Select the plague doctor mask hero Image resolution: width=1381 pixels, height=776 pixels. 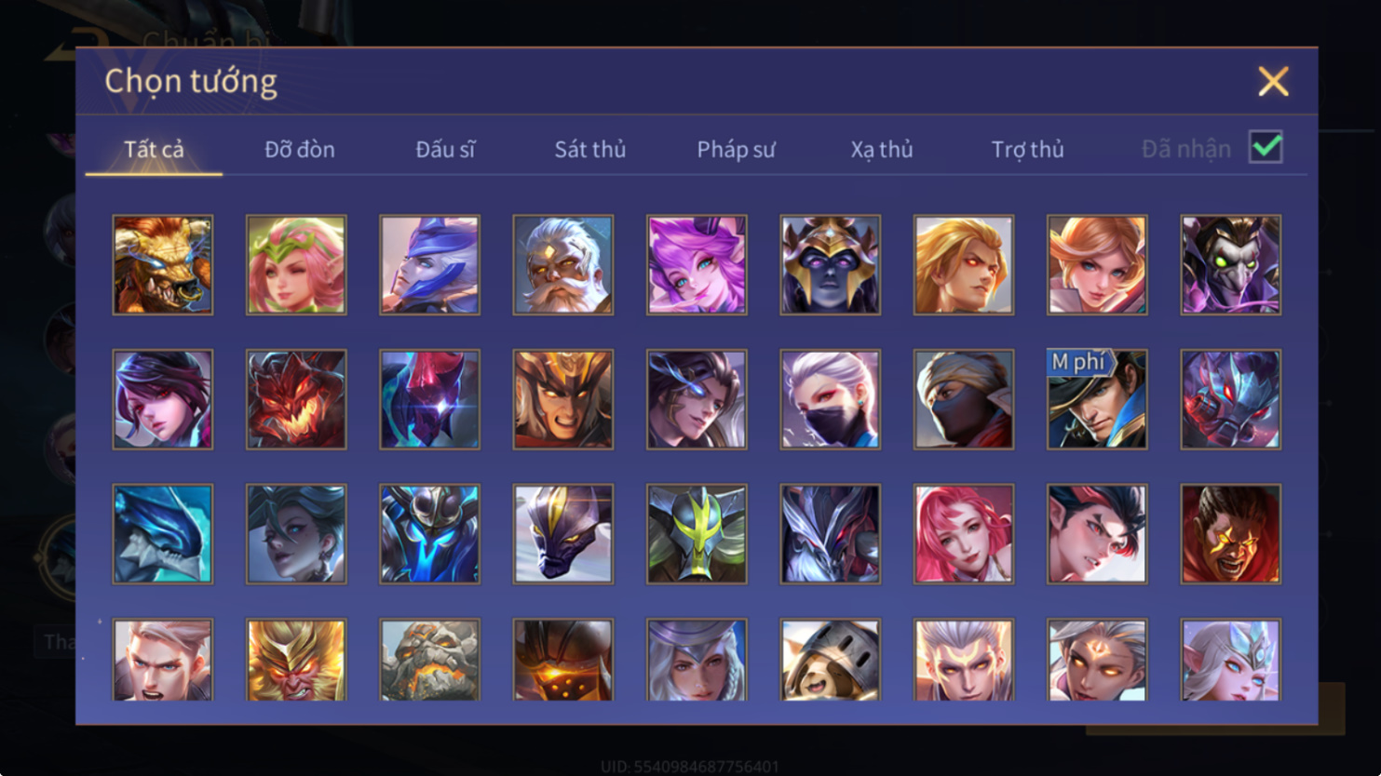click(1231, 265)
